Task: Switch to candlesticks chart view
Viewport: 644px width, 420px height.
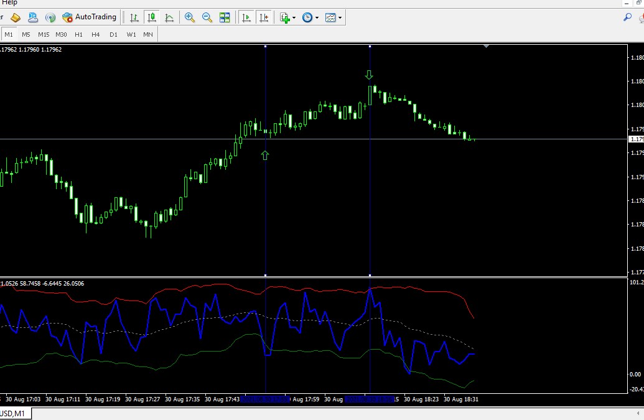Action: click(152, 17)
